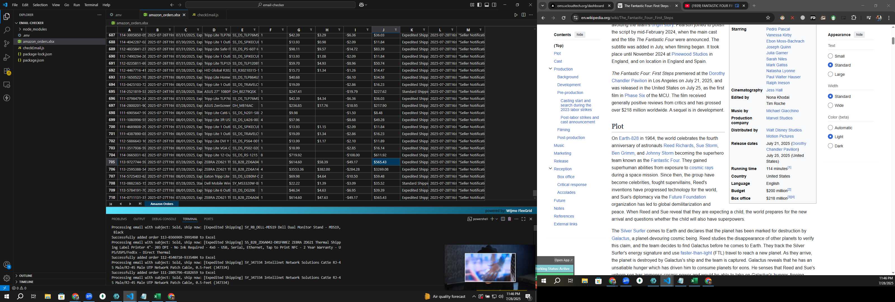This screenshot has height=302, width=895.
Task: Split the terminal panel
Action: pos(503,219)
